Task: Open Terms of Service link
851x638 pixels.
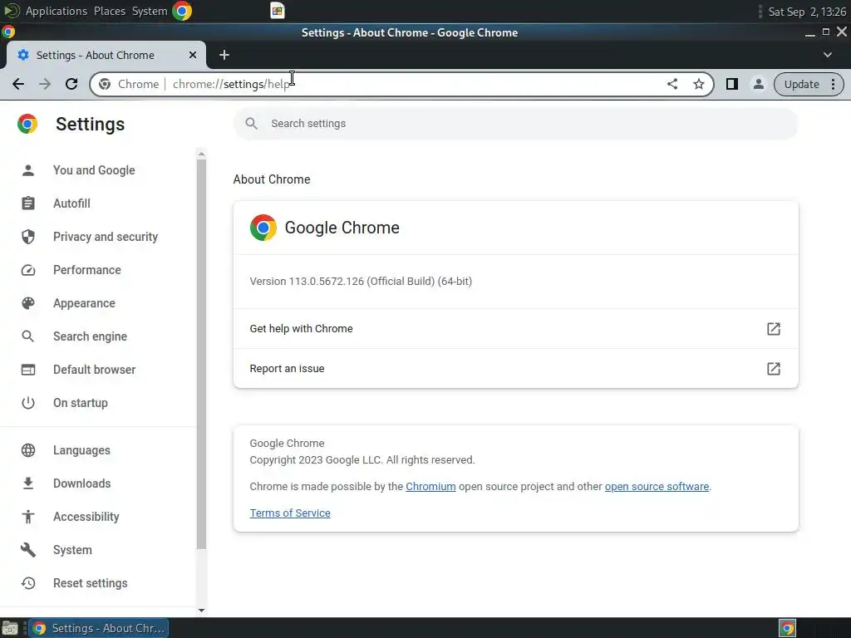Action: coord(290,513)
